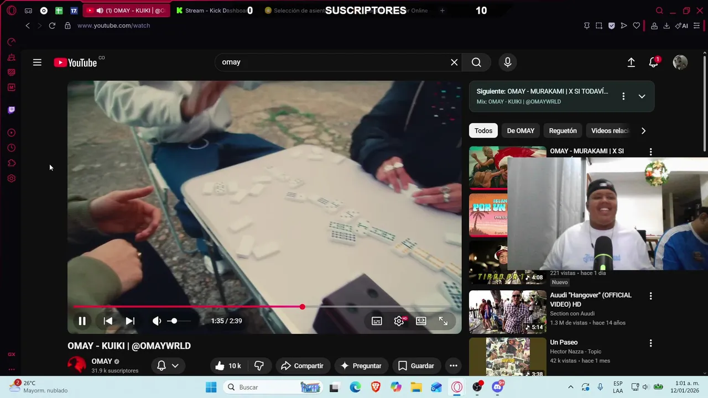Image resolution: width=708 pixels, height=398 pixels.
Task: Dislike the video
Action: (x=259, y=366)
